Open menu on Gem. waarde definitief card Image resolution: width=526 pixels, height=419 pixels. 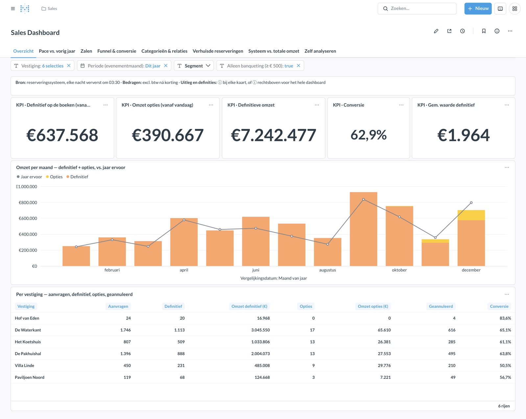pyautogui.click(x=507, y=105)
